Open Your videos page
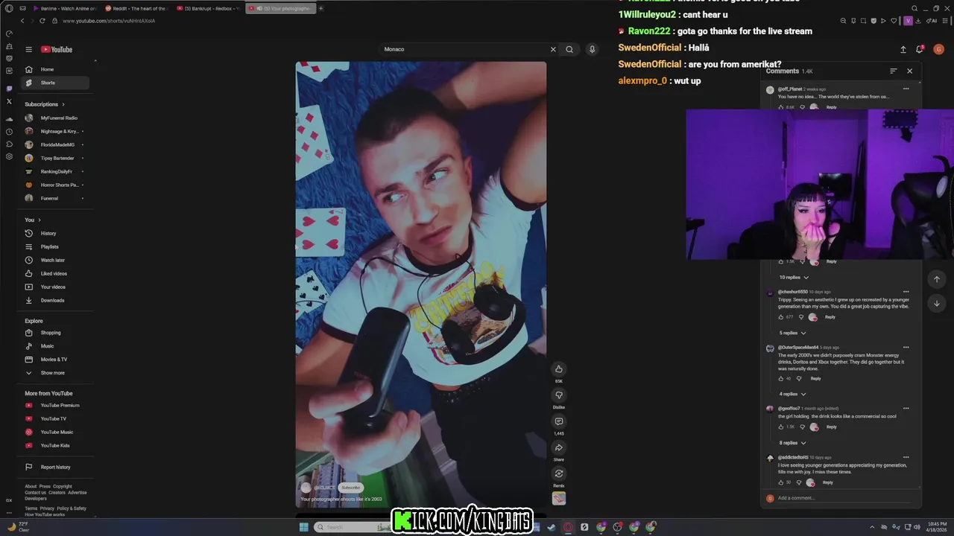The height and width of the screenshot is (536, 954). [x=56, y=287]
